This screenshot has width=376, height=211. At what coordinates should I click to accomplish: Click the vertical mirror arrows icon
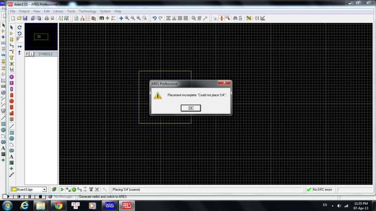tap(20, 53)
